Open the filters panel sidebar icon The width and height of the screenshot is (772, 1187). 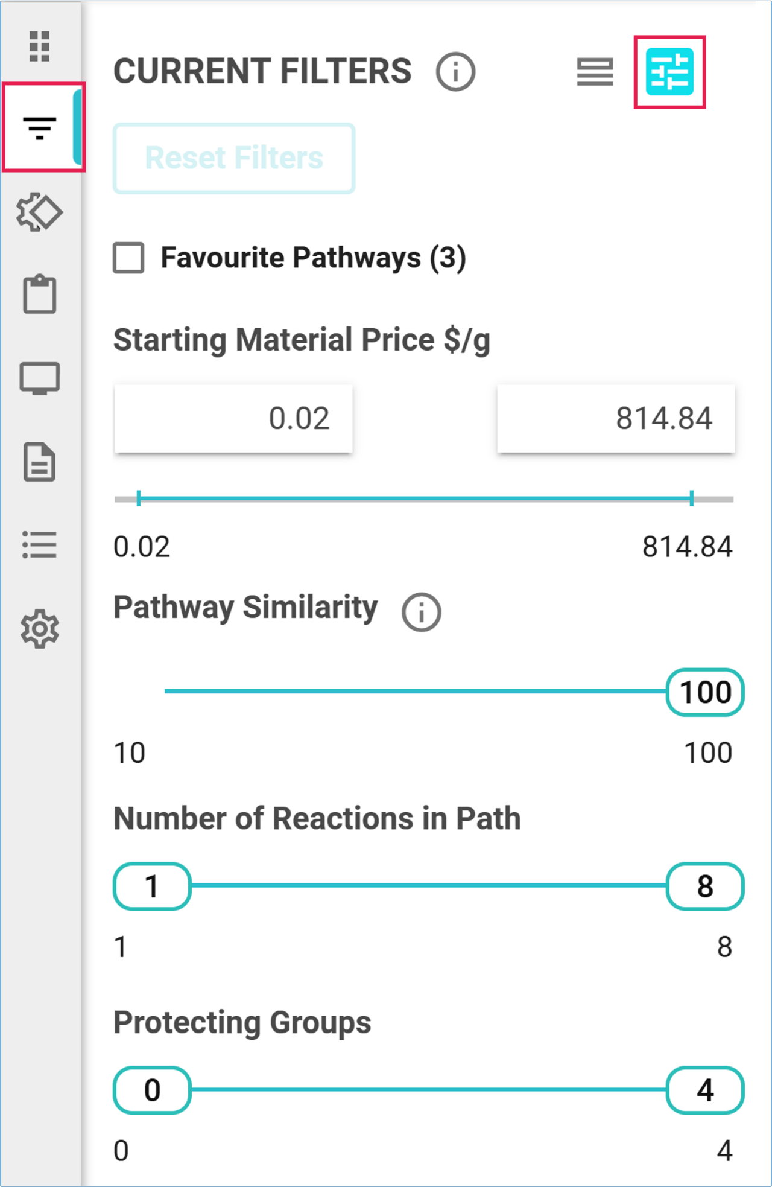[40, 128]
